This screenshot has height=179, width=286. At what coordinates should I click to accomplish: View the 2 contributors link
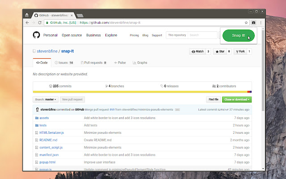pyautogui.click(x=224, y=86)
